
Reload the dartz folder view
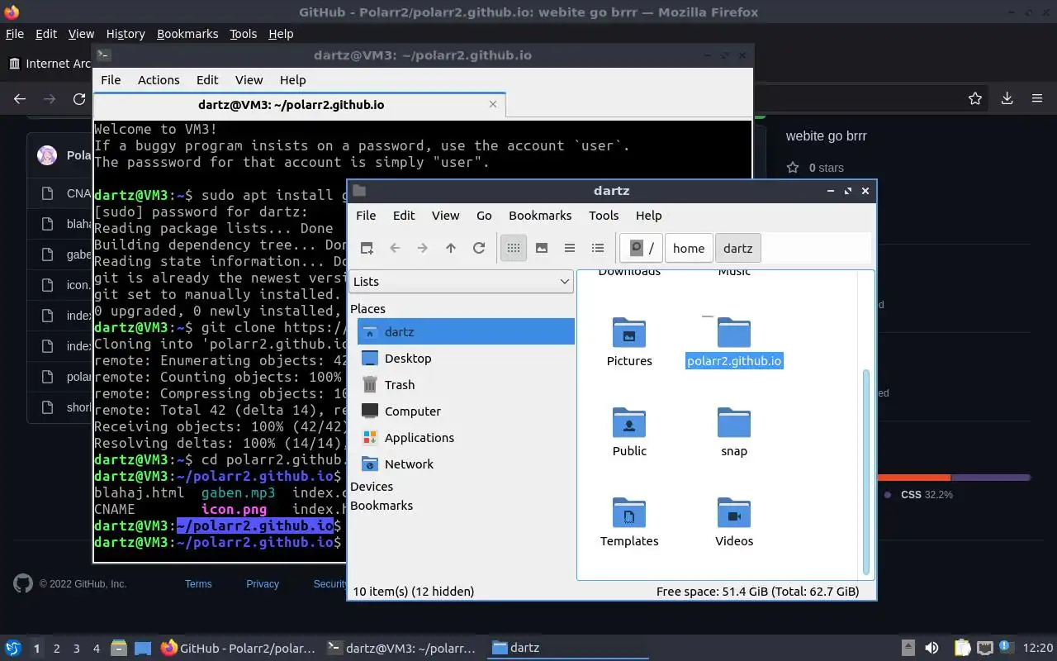[x=479, y=248]
